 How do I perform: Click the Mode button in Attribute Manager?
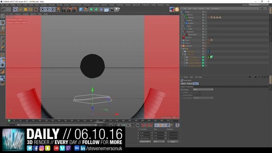pyautogui.click(x=186, y=77)
